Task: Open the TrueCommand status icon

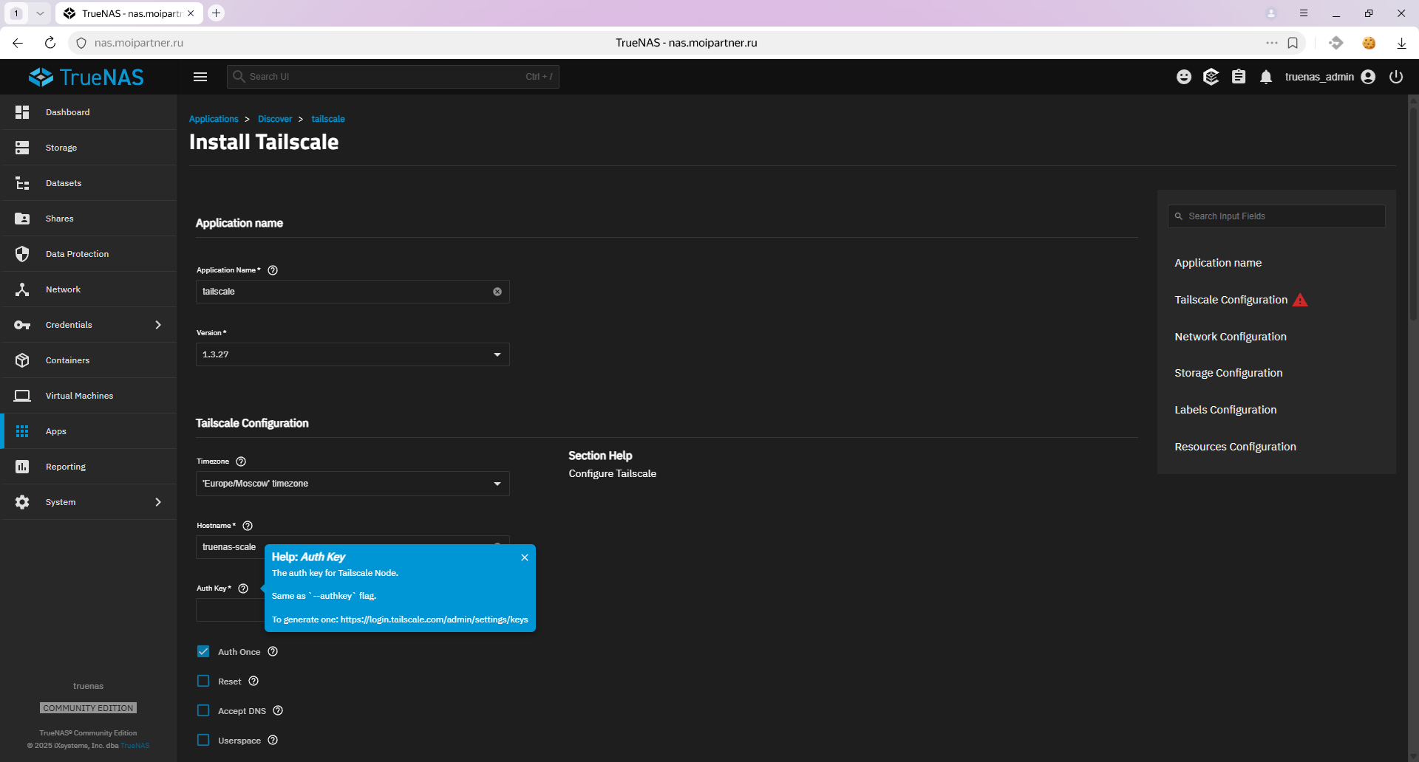Action: click(x=1211, y=77)
